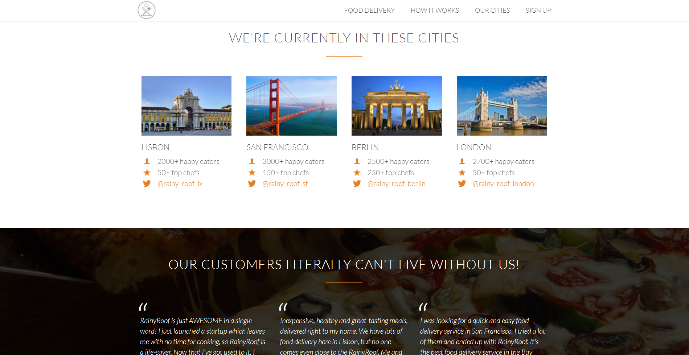Click the person icon under Berlin
The height and width of the screenshot is (355, 689).
tap(357, 161)
